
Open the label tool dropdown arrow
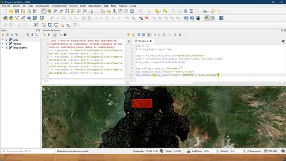coord(40,25)
